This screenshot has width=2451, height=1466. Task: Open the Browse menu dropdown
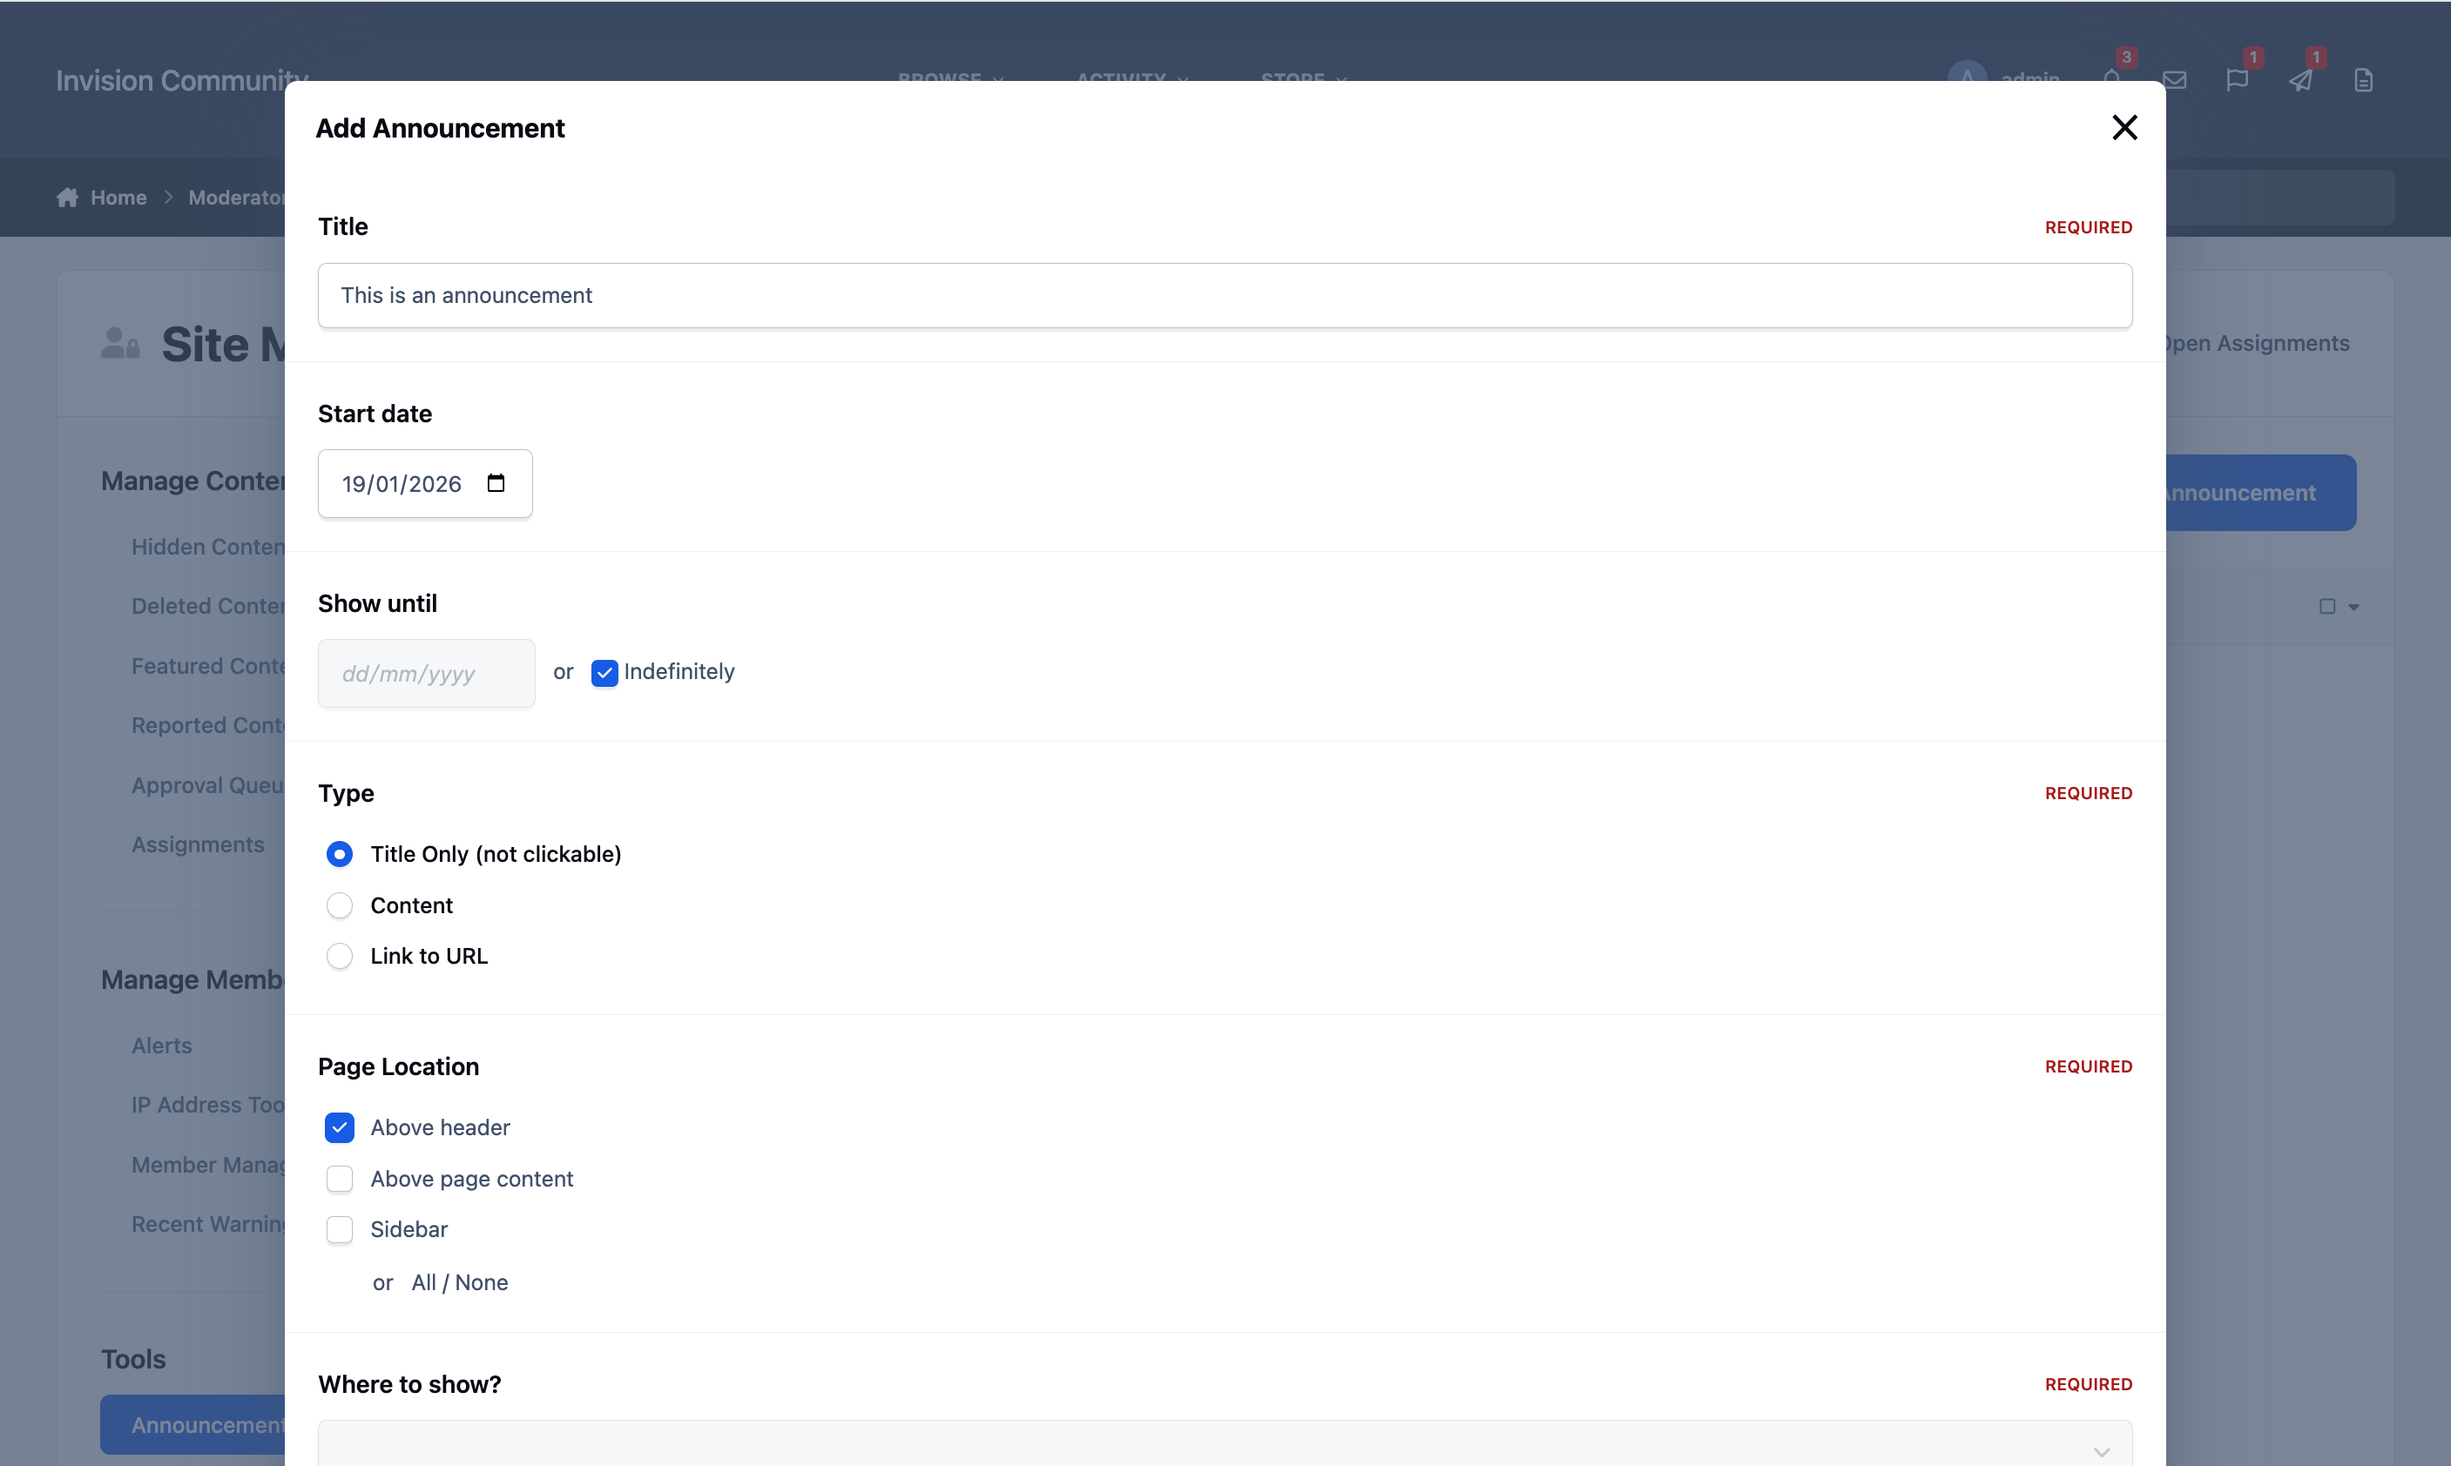tap(951, 78)
